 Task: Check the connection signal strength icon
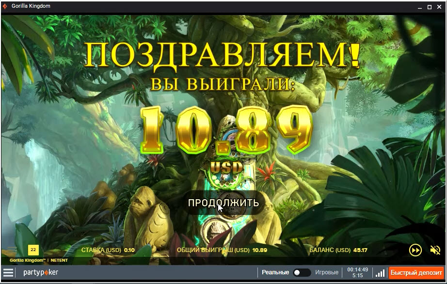(x=380, y=273)
